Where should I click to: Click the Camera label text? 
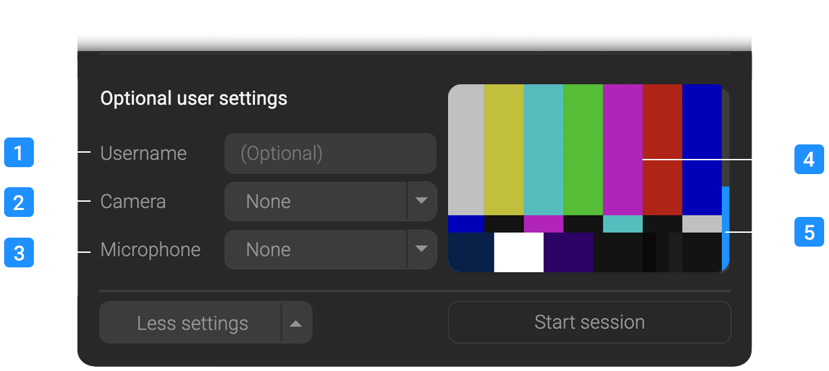click(x=133, y=202)
